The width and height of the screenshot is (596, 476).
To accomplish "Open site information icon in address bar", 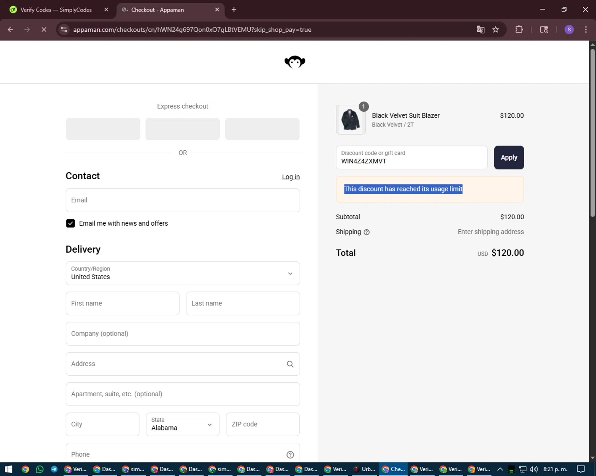I will pos(64,30).
